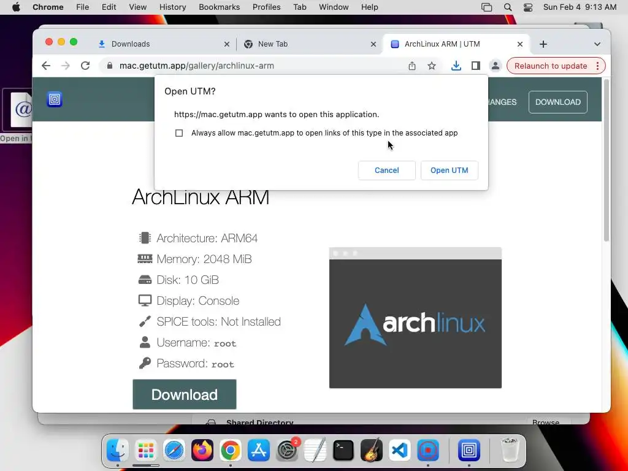The height and width of the screenshot is (471, 628).
Task: Toggle Chrome side panel
Action: [475, 66]
